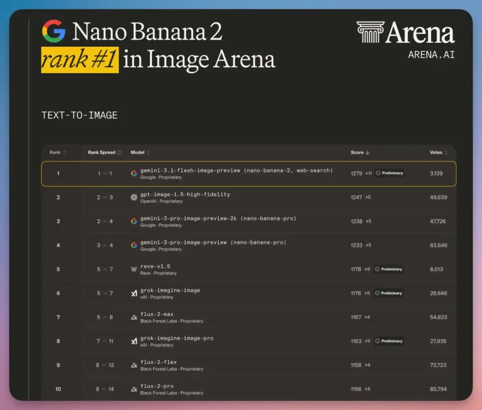Click the TEXT-TO-IMAGE section heading
This screenshot has height=410, width=482.
(79, 115)
